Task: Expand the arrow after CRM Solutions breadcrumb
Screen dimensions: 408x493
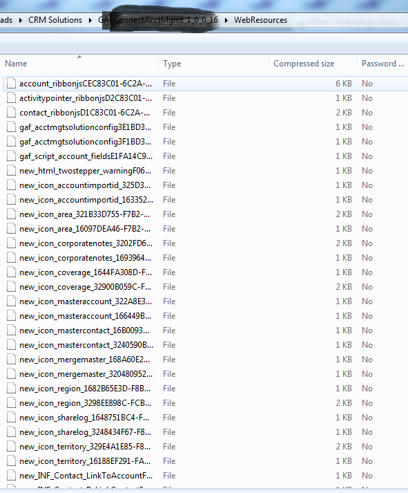Action: click(x=90, y=20)
